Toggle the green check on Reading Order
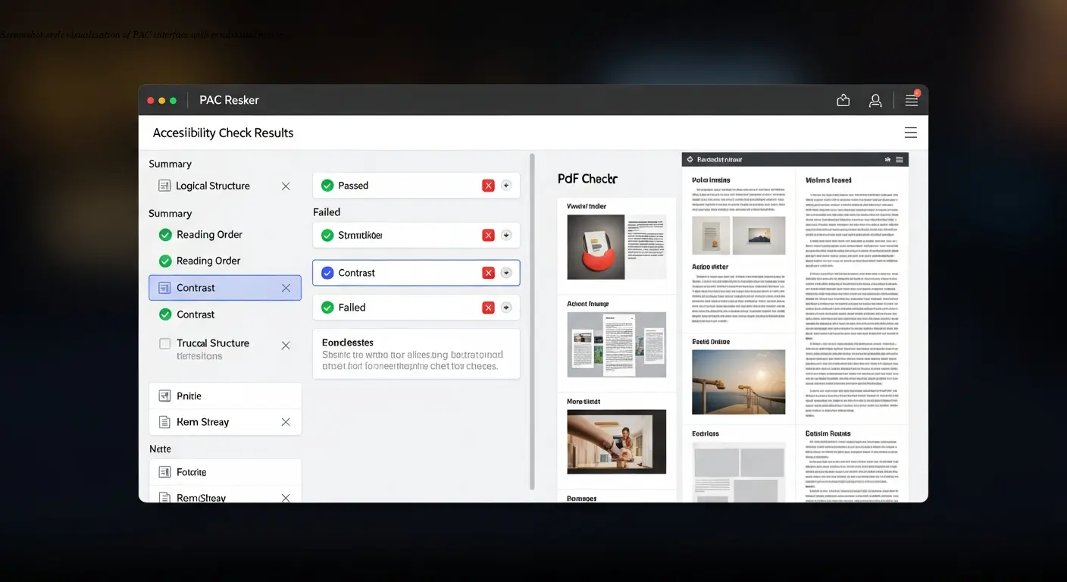The width and height of the screenshot is (1067, 582). click(165, 234)
